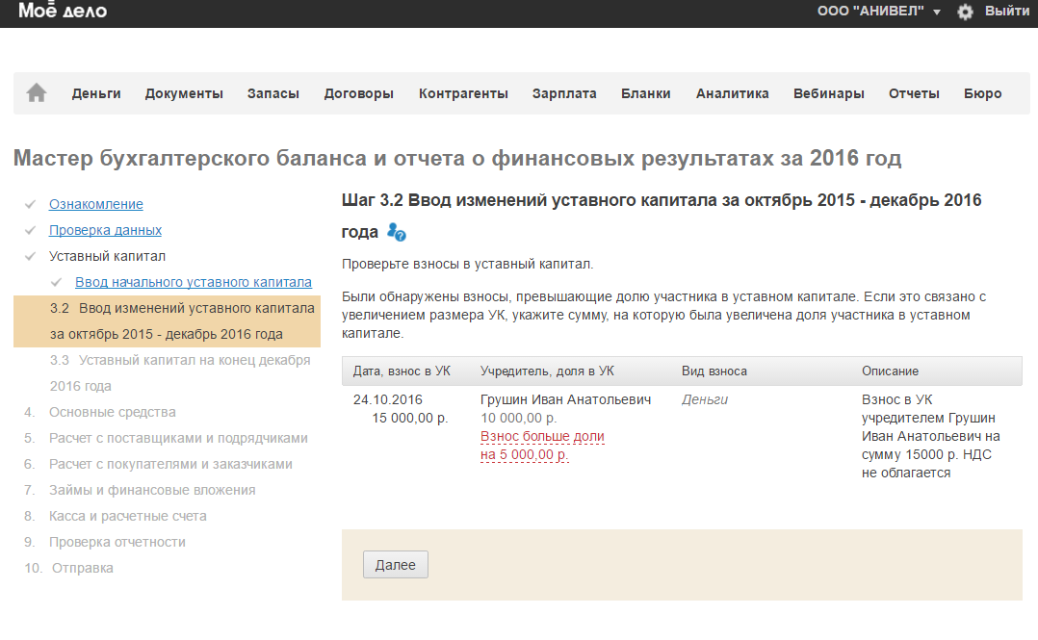Open Ввод начального уставного капитала link
This screenshot has width=1038, height=640.
(194, 281)
